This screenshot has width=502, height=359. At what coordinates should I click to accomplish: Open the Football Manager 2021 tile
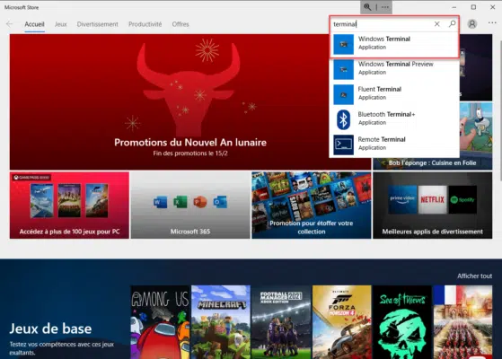coord(281,322)
